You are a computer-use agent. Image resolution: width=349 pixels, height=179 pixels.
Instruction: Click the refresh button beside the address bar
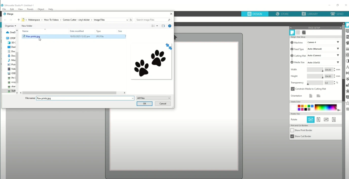tap(131, 20)
